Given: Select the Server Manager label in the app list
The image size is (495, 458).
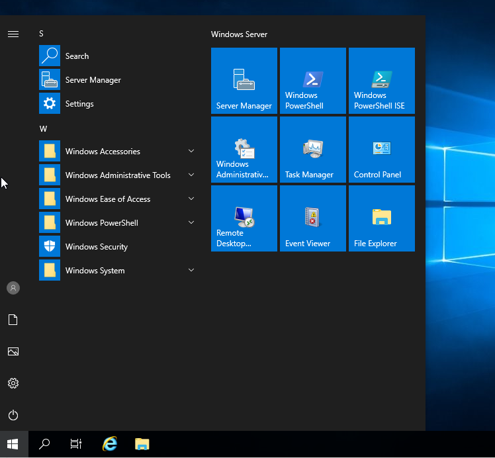Looking at the screenshot, I should point(93,80).
